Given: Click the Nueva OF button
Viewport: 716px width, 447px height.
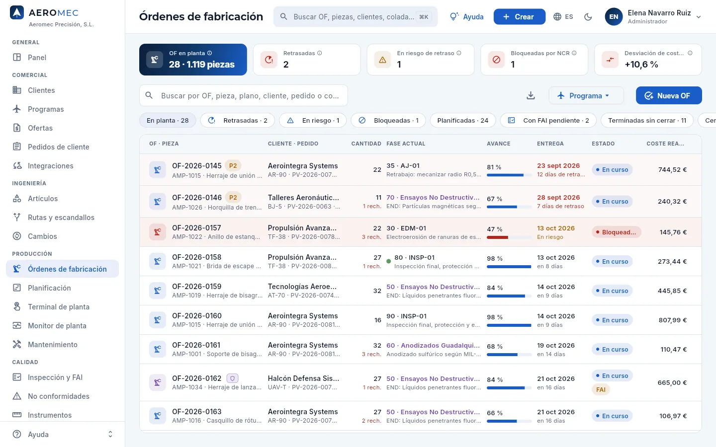Looking at the screenshot, I should [x=669, y=95].
